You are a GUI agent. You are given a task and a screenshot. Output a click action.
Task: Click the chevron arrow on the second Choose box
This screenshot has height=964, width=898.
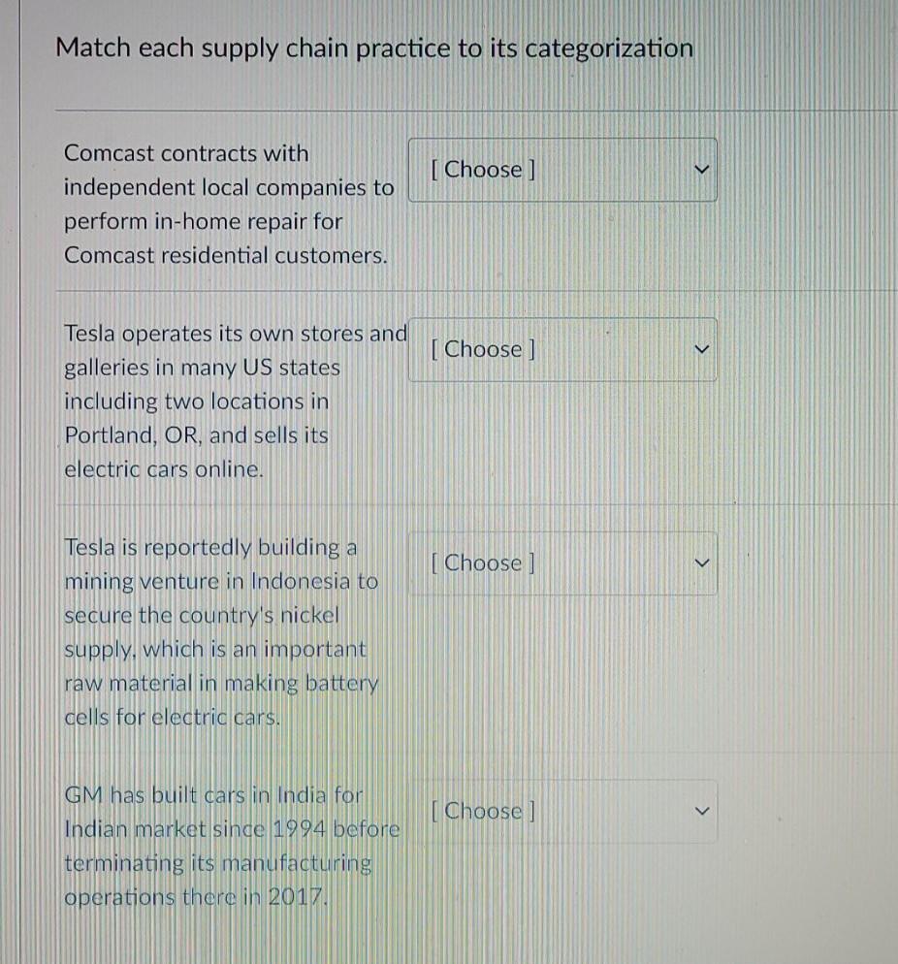(x=702, y=349)
